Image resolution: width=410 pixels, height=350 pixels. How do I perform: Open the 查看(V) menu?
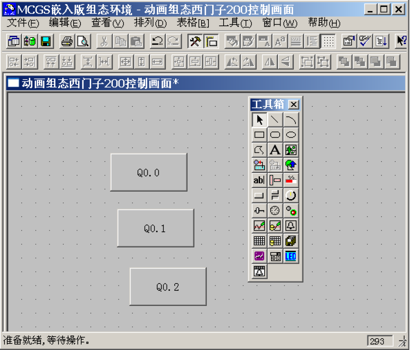[x=107, y=23]
